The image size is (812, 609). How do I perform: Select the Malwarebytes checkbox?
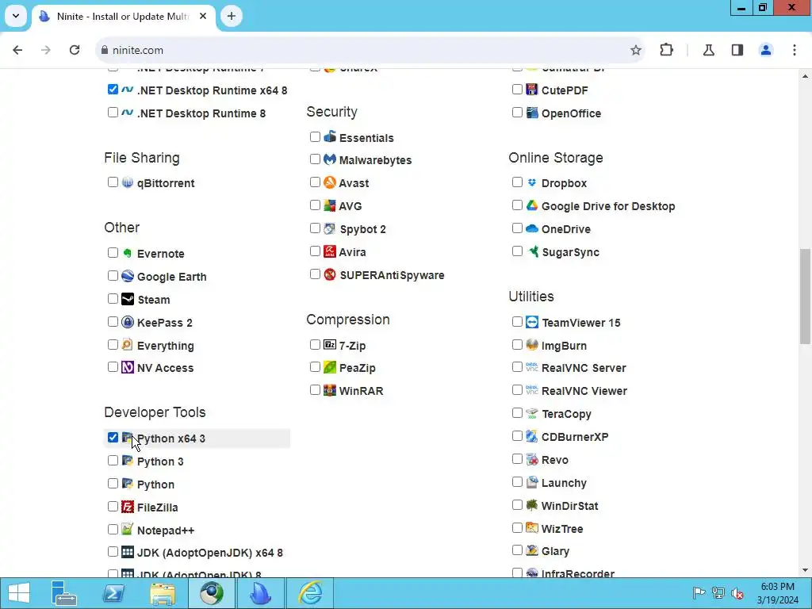(x=315, y=159)
